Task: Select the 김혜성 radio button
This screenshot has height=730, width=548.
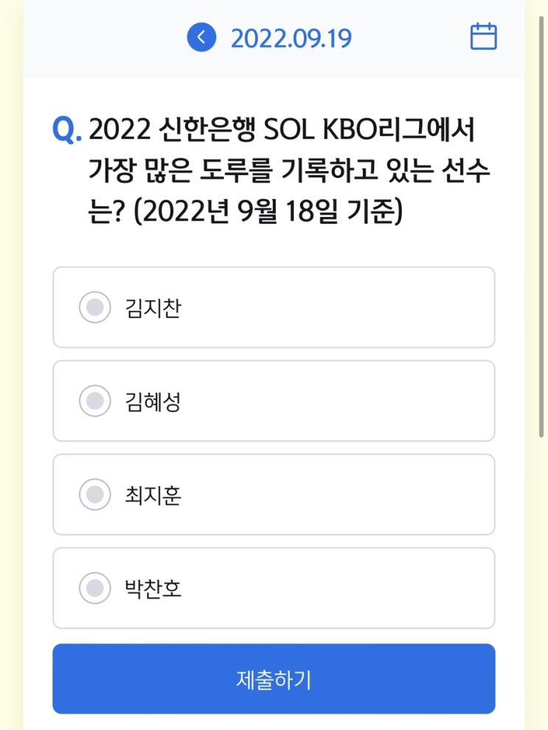Action: [x=94, y=401]
